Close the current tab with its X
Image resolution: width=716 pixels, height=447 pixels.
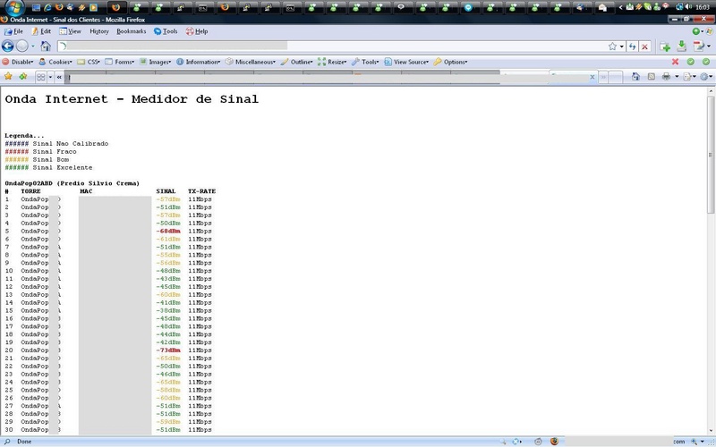coord(592,77)
